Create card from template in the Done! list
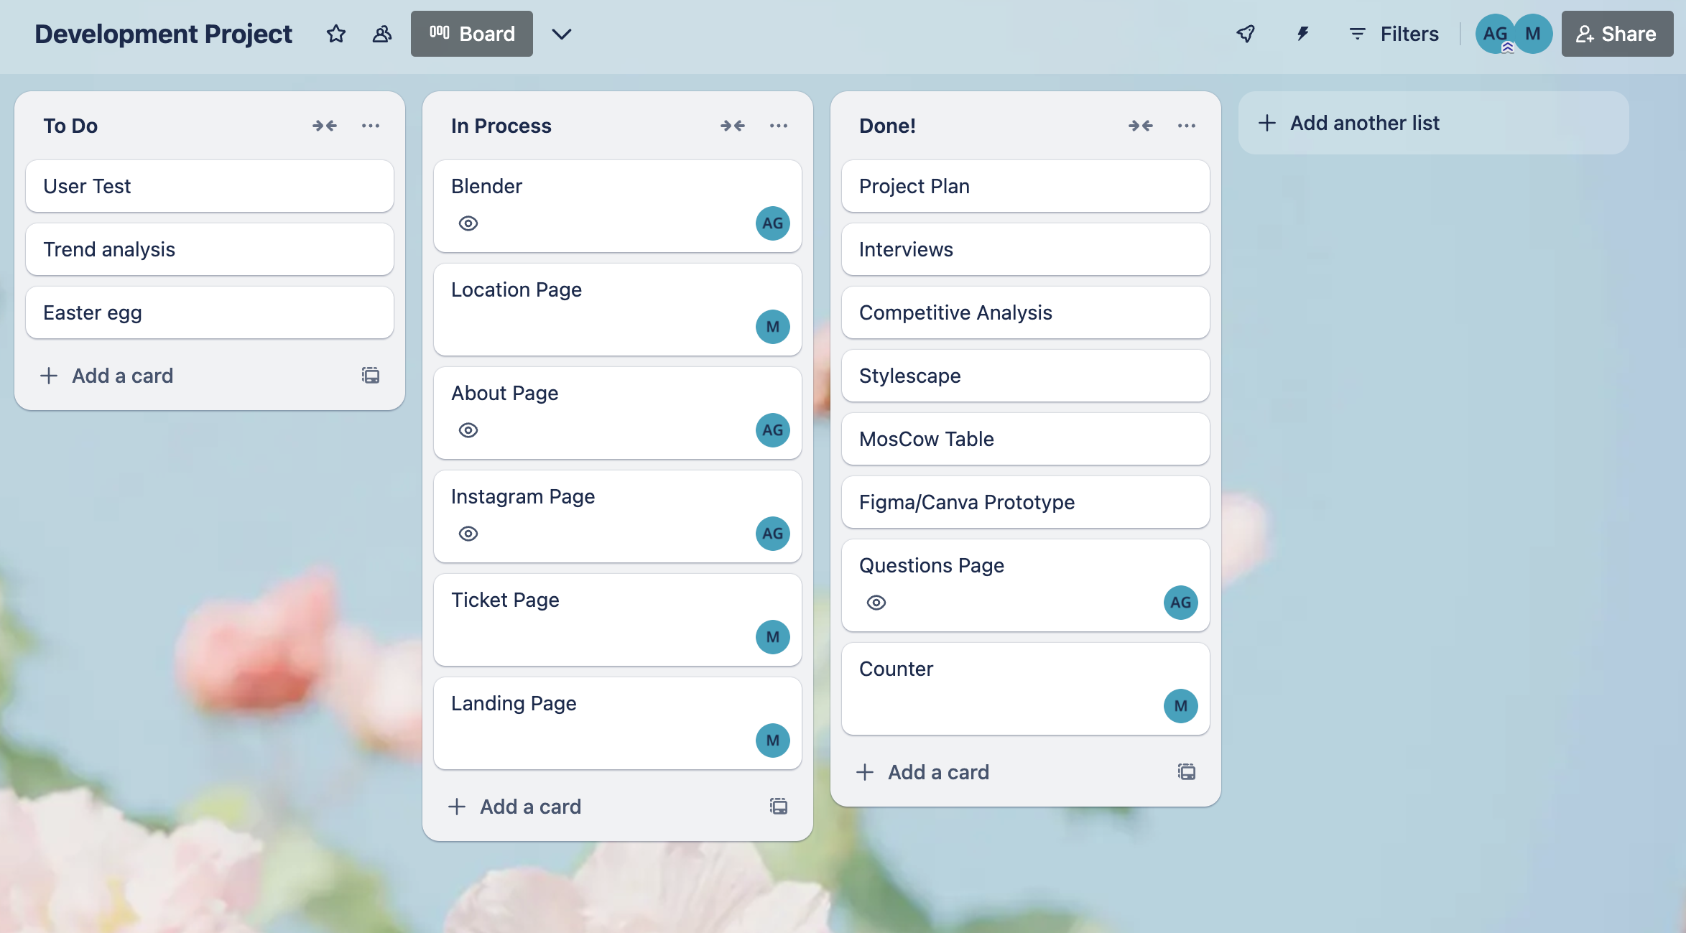The height and width of the screenshot is (933, 1686). pyautogui.click(x=1186, y=771)
